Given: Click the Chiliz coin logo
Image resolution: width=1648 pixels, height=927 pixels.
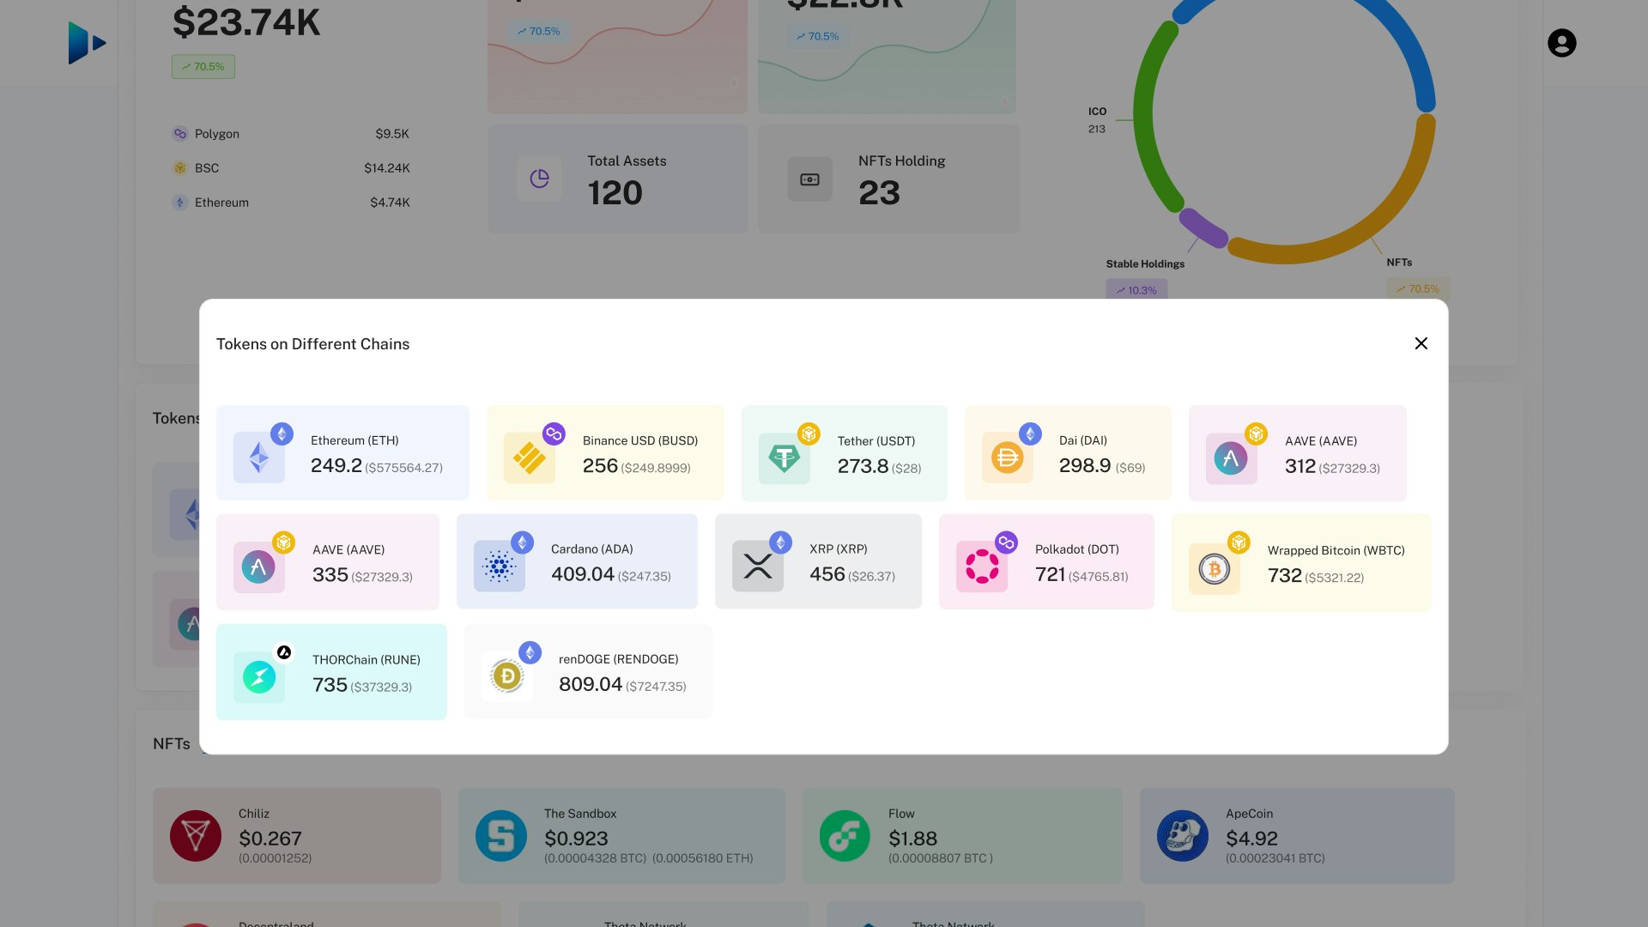Looking at the screenshot, I should pyautogui.click(x=196, y=836).
